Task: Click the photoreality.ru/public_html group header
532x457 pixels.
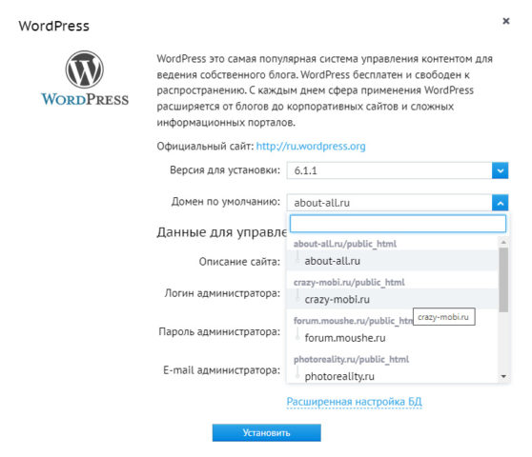Action: [351, 359]
